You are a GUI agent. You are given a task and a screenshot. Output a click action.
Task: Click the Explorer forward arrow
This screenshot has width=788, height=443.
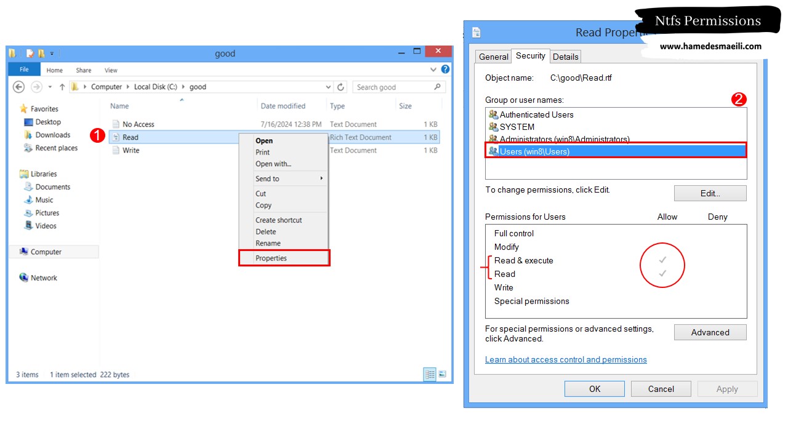pos(36,87)
